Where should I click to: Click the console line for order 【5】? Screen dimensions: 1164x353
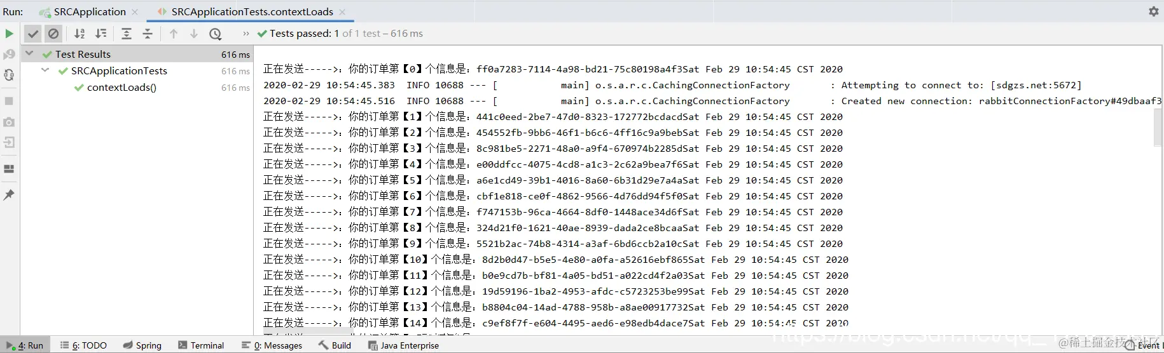pyautogui.click(x=553, y=180)
